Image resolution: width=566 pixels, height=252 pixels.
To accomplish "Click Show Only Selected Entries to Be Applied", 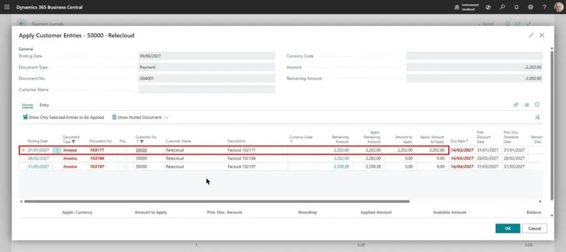I will click(63, 117).
